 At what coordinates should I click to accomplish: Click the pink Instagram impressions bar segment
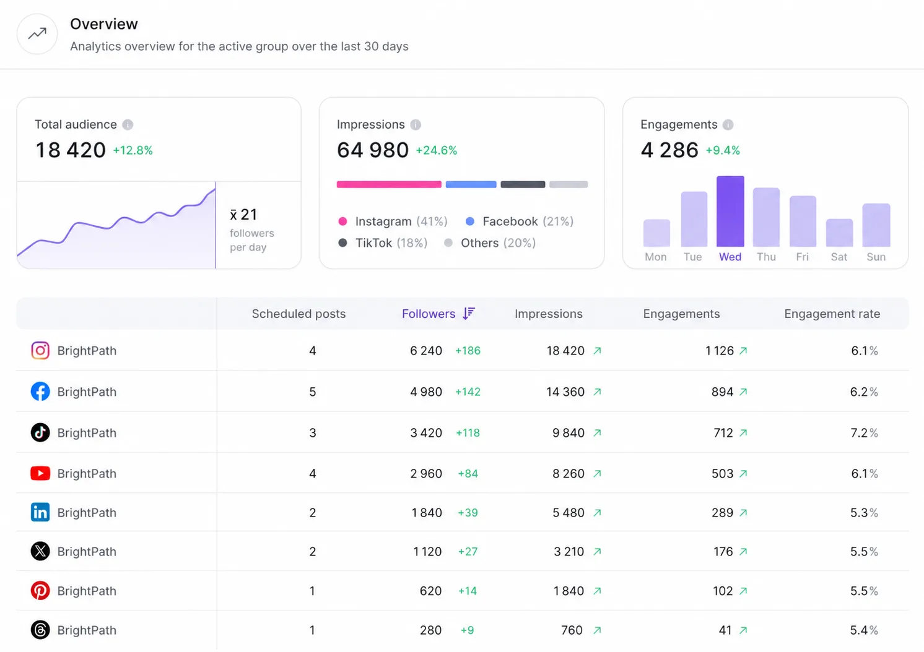point(389,184)
